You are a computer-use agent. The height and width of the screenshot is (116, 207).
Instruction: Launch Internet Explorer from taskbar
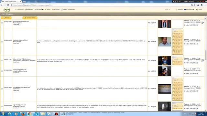coord(9,114)
